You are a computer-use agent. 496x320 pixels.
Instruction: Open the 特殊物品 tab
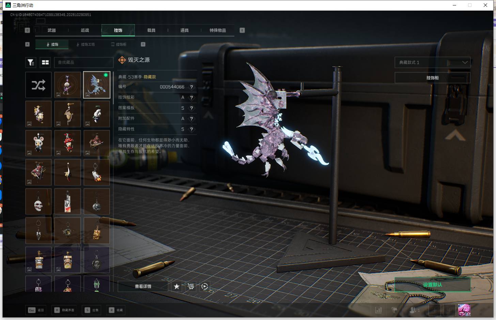coord(218,30)
